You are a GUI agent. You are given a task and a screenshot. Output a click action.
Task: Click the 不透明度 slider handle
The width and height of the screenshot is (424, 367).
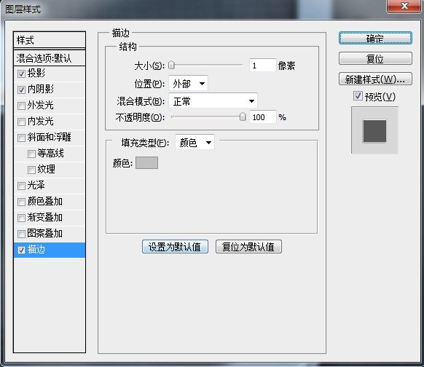point(243,117)
